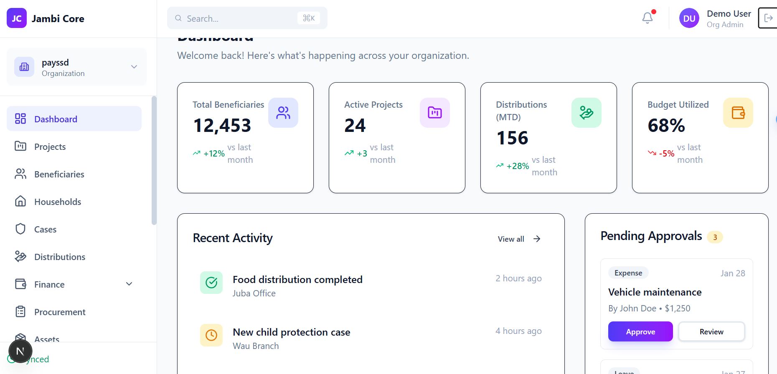Screen dimensions: 777x374
Task: Open the Next.js dev tools badge
Action: (x=20, y=351)
